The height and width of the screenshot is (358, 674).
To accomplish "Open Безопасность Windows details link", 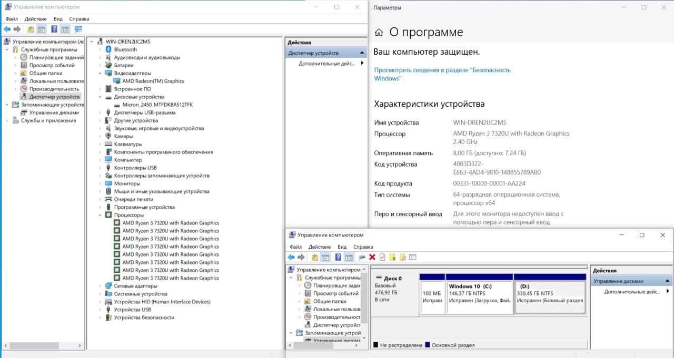I will pyautogui.click(x=442, y=74).
